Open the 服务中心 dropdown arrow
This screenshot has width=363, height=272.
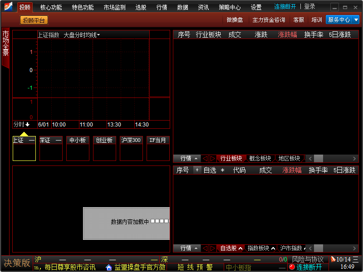(356, 20)
